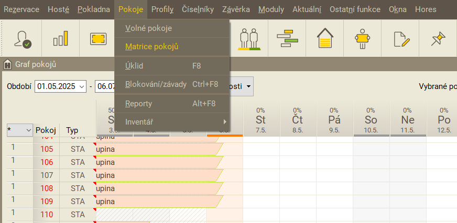Screen dimensions: 457x223
Task: Click the Typ column header
Action: pyautogui.click(x=72, y=130)
